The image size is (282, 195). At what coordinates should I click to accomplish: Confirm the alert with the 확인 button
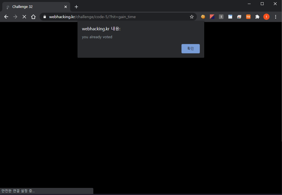190,48
